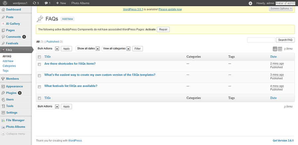Image resolution: width=298 pixels, height=145 pixels.
Task: Open the top Bulk Actions dropdown
Action: tap(48, 48)
